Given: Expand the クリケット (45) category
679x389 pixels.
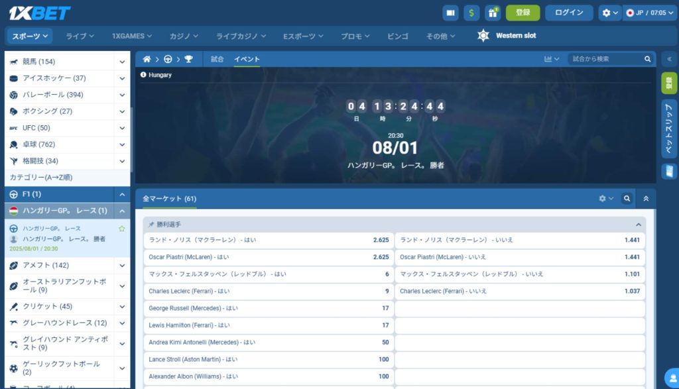Looking at the screenshot, I should 122,307.
